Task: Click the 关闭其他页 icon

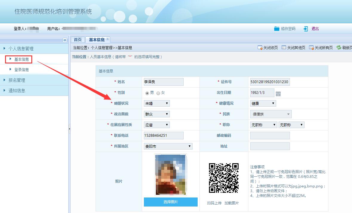Action: (x=284, y=48)
